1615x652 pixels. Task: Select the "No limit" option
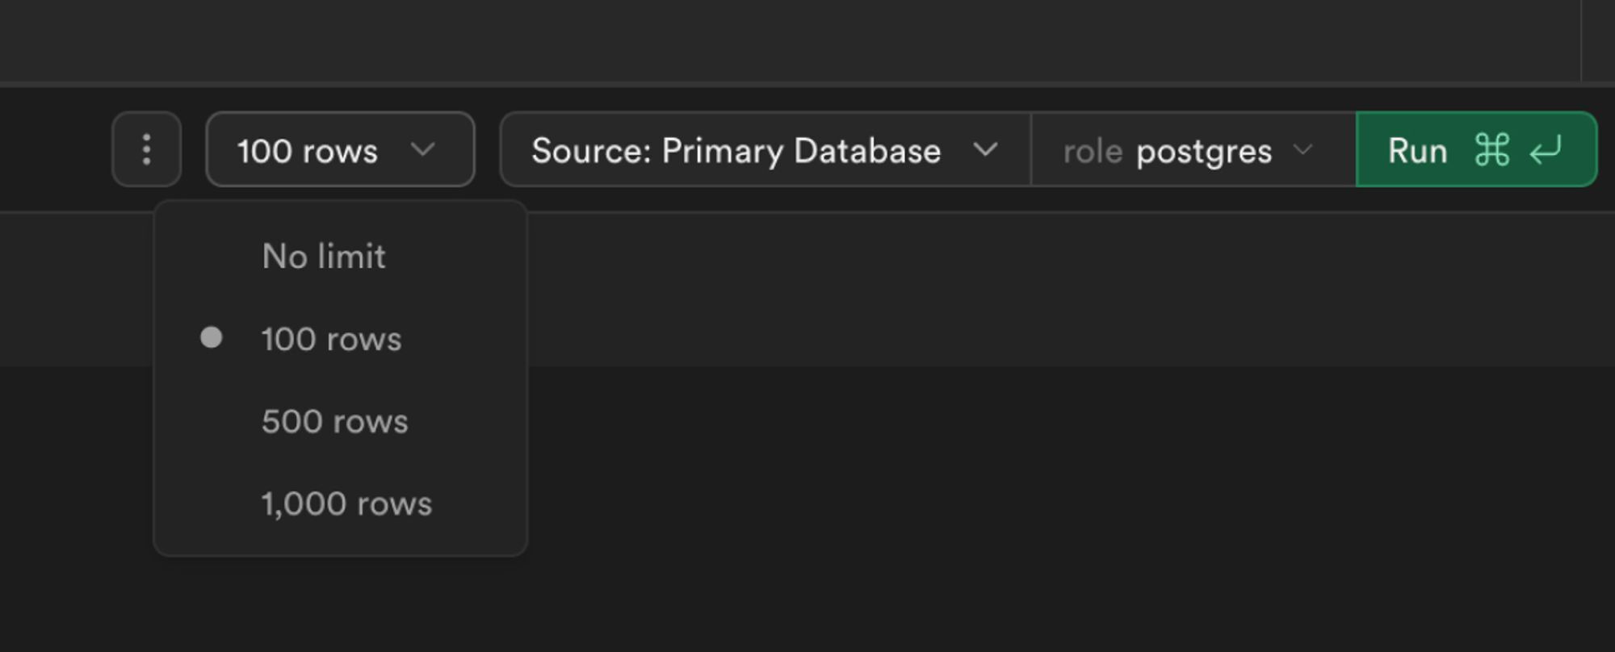click(x=324, y=257)
